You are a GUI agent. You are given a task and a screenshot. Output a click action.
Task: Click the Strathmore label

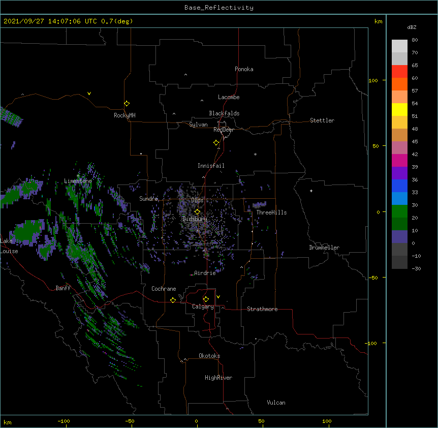click(262, 309)
